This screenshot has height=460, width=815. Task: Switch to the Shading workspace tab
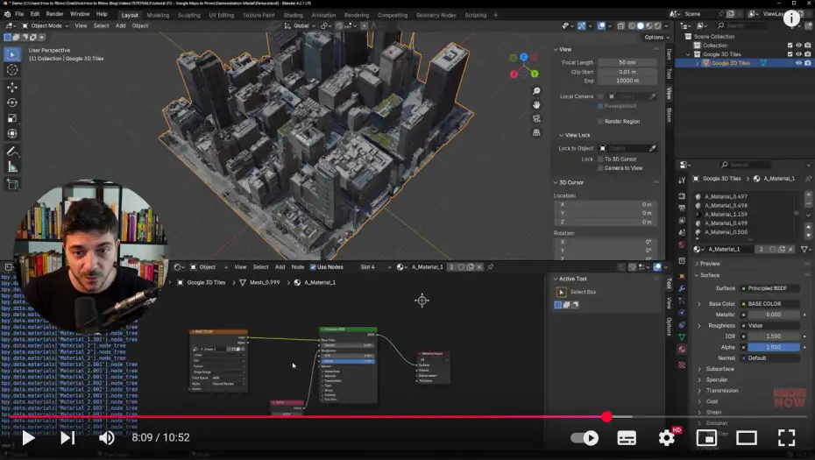[x=294, y=15]
